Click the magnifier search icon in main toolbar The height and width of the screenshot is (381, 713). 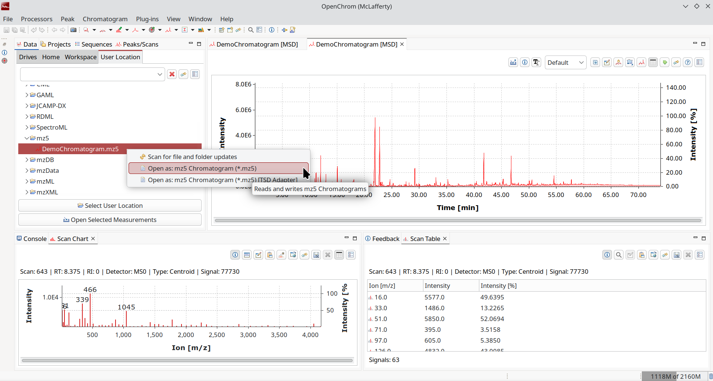pos(251,30)
